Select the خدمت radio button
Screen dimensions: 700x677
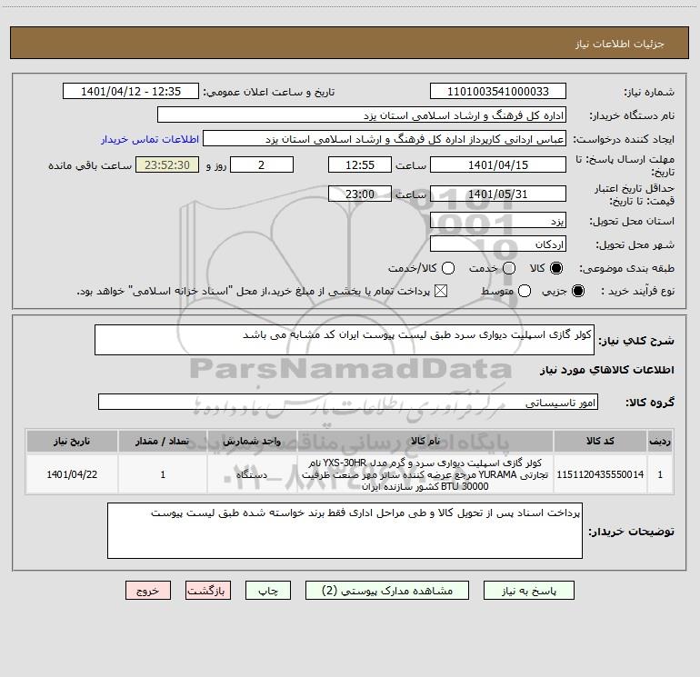[x=509, y=268]
